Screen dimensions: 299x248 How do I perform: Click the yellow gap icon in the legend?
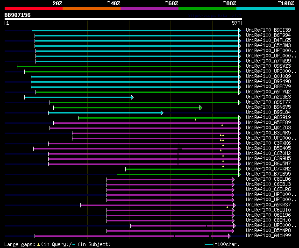[38, 244]
